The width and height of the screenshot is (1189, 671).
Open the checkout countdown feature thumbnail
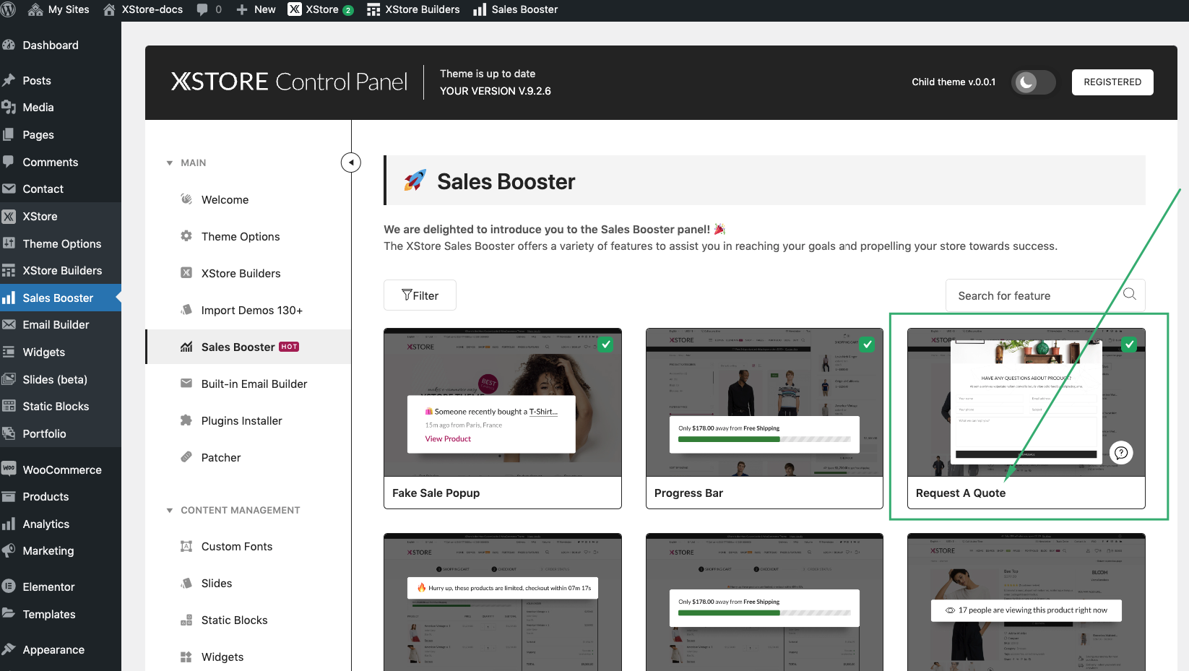(x=503, y=602)
